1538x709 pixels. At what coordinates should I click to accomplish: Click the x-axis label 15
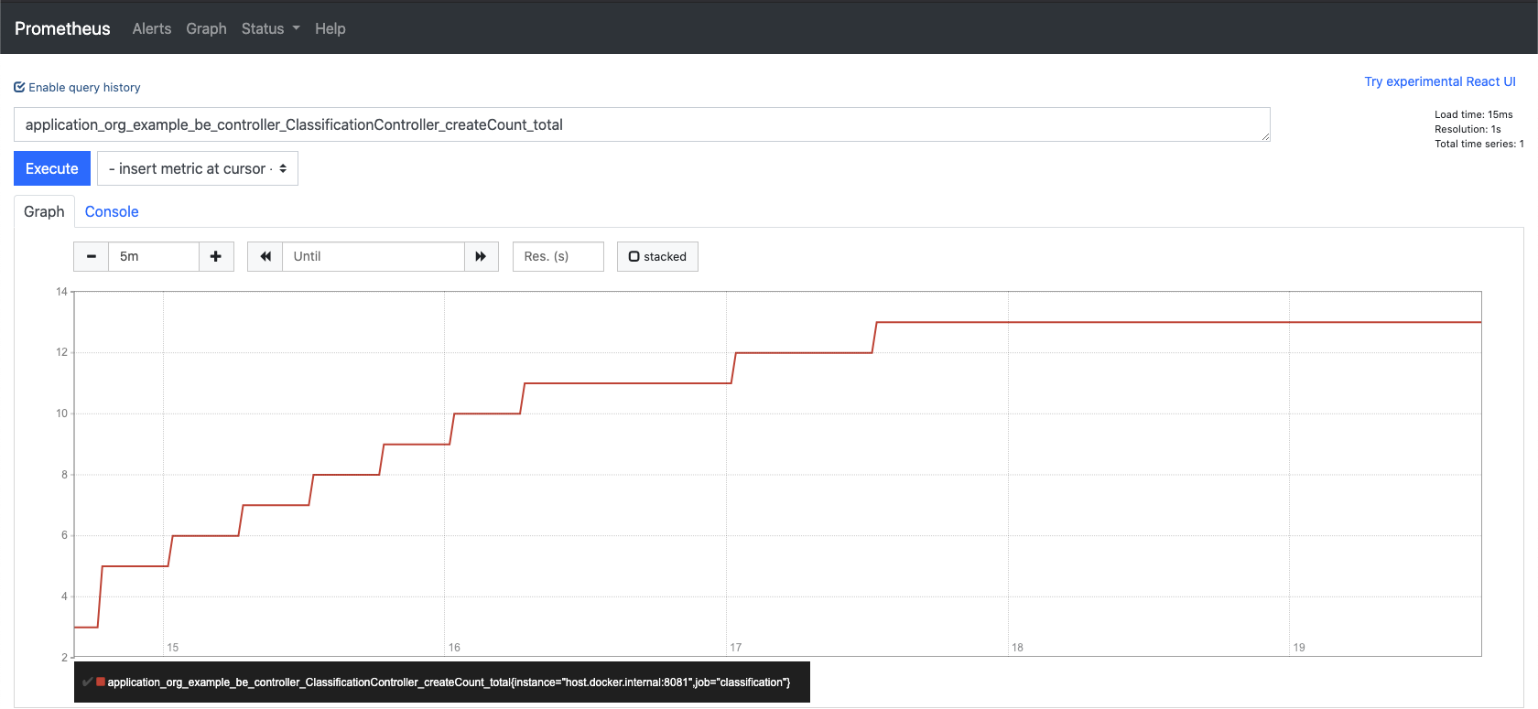pos(173,648)
